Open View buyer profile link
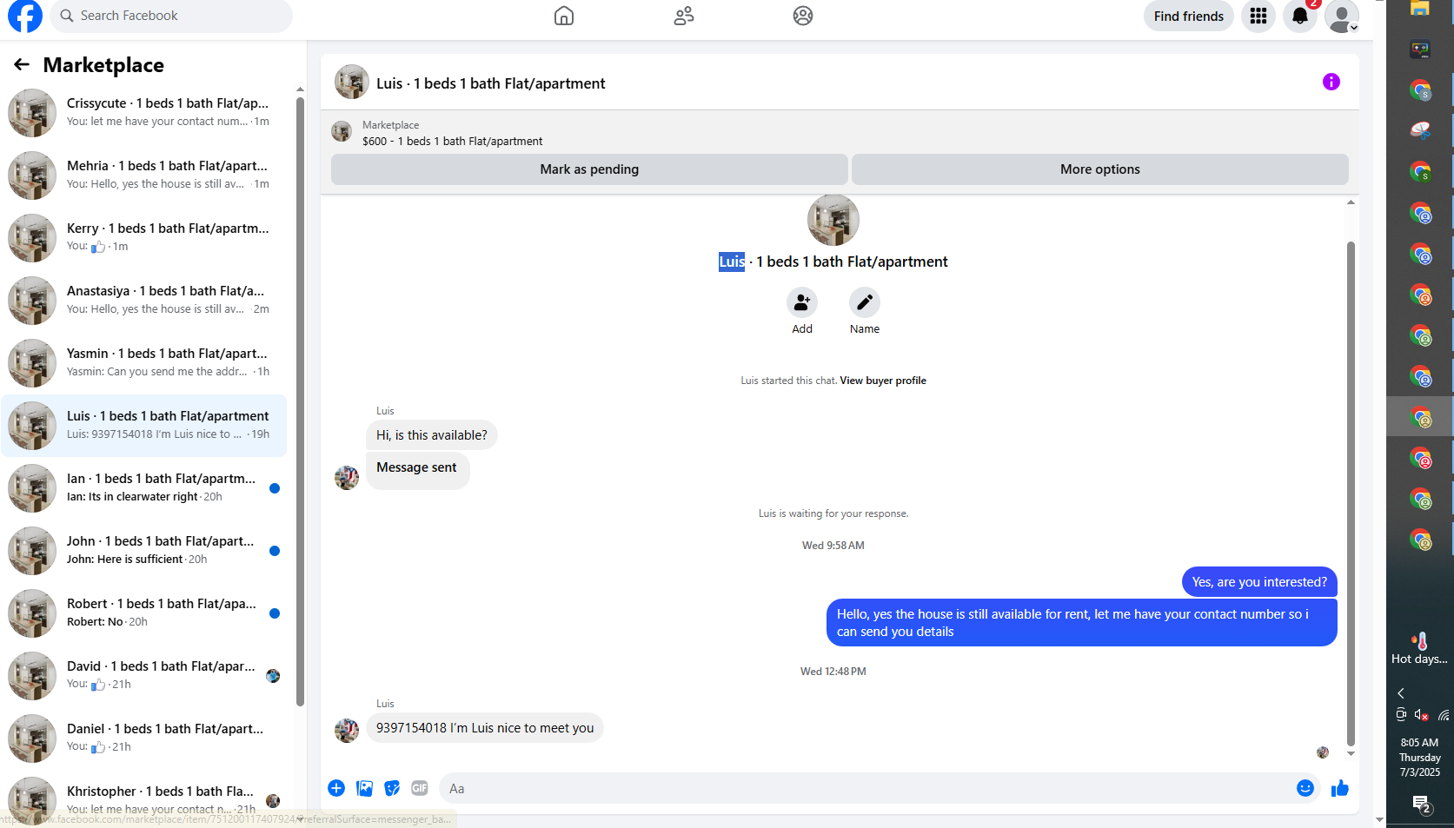 tap(883, 381)
